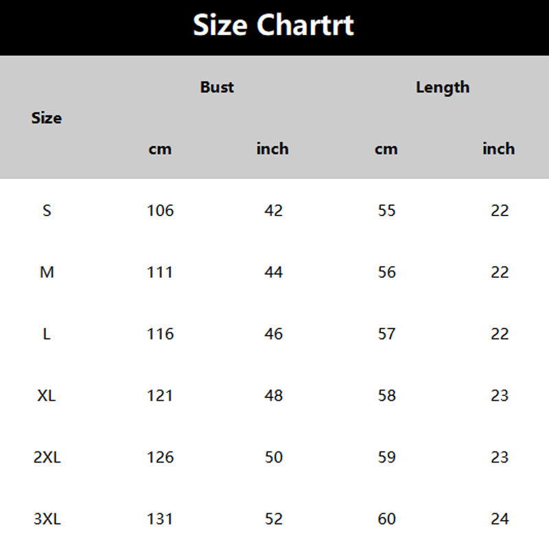Select the 3XL size row label

tap(47, 519)
